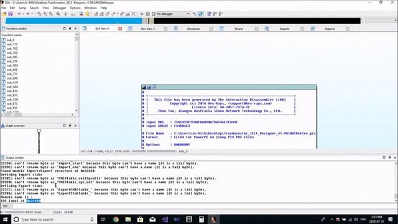
Task: Click the Functions window vertical scrollbar
Action: click(76, 73)
